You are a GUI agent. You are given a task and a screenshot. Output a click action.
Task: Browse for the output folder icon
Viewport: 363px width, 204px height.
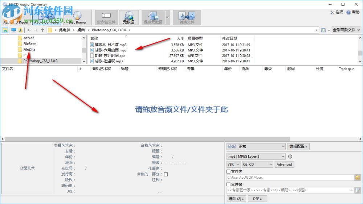click(x=358, y=178)
